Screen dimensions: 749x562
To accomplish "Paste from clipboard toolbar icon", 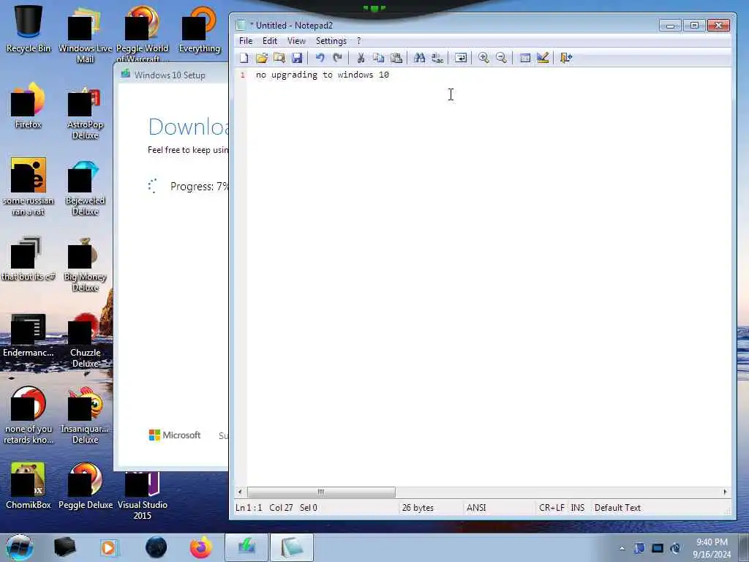I will pos(396,59).
